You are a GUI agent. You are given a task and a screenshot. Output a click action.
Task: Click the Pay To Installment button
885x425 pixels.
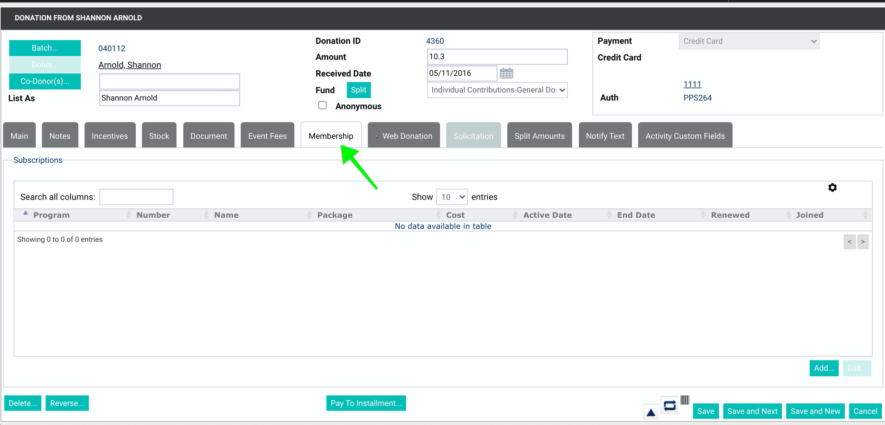pyautogui.click(x=366, y=403)
